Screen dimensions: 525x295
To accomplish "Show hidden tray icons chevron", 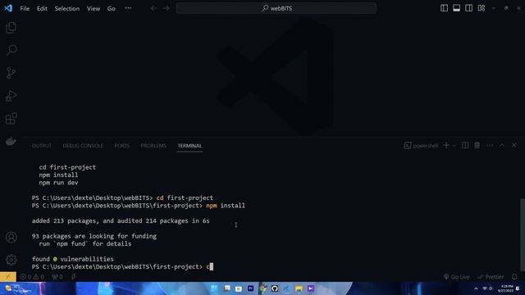I will coord(476,288).
